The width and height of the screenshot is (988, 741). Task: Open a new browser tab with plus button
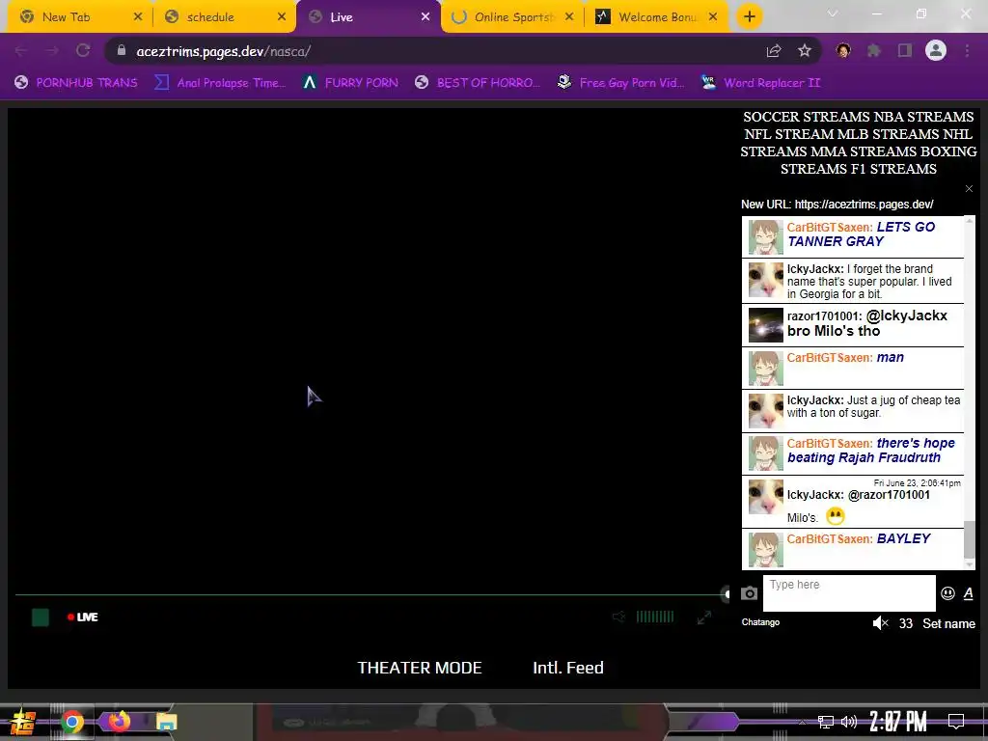[749, 17]
